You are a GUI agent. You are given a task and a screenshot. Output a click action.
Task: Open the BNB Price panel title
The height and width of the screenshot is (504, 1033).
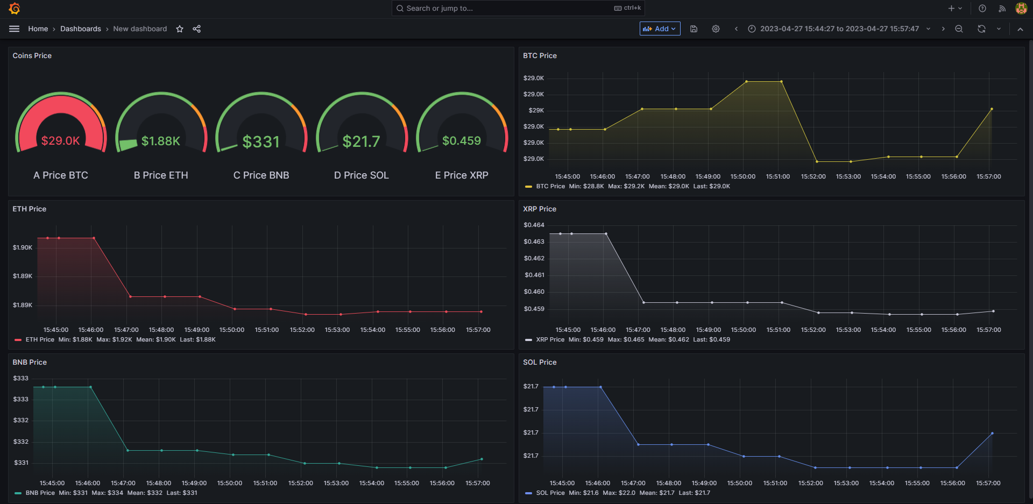[30, 362]
